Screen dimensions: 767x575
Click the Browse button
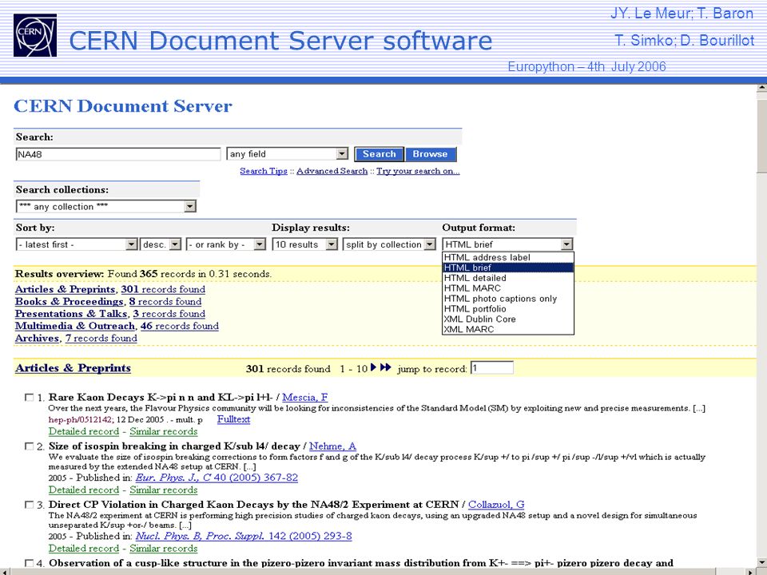431,154
